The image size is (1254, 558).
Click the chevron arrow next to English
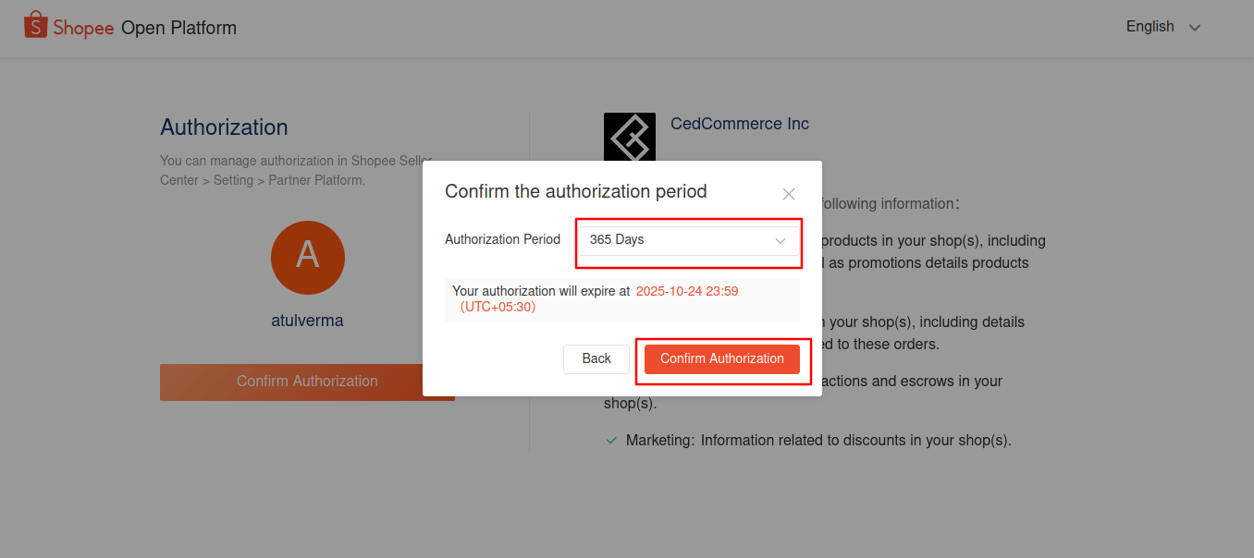(x=1195, y=28)
